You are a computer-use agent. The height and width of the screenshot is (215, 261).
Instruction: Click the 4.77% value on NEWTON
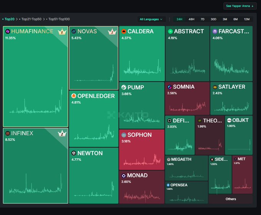[x=76, y=159]
